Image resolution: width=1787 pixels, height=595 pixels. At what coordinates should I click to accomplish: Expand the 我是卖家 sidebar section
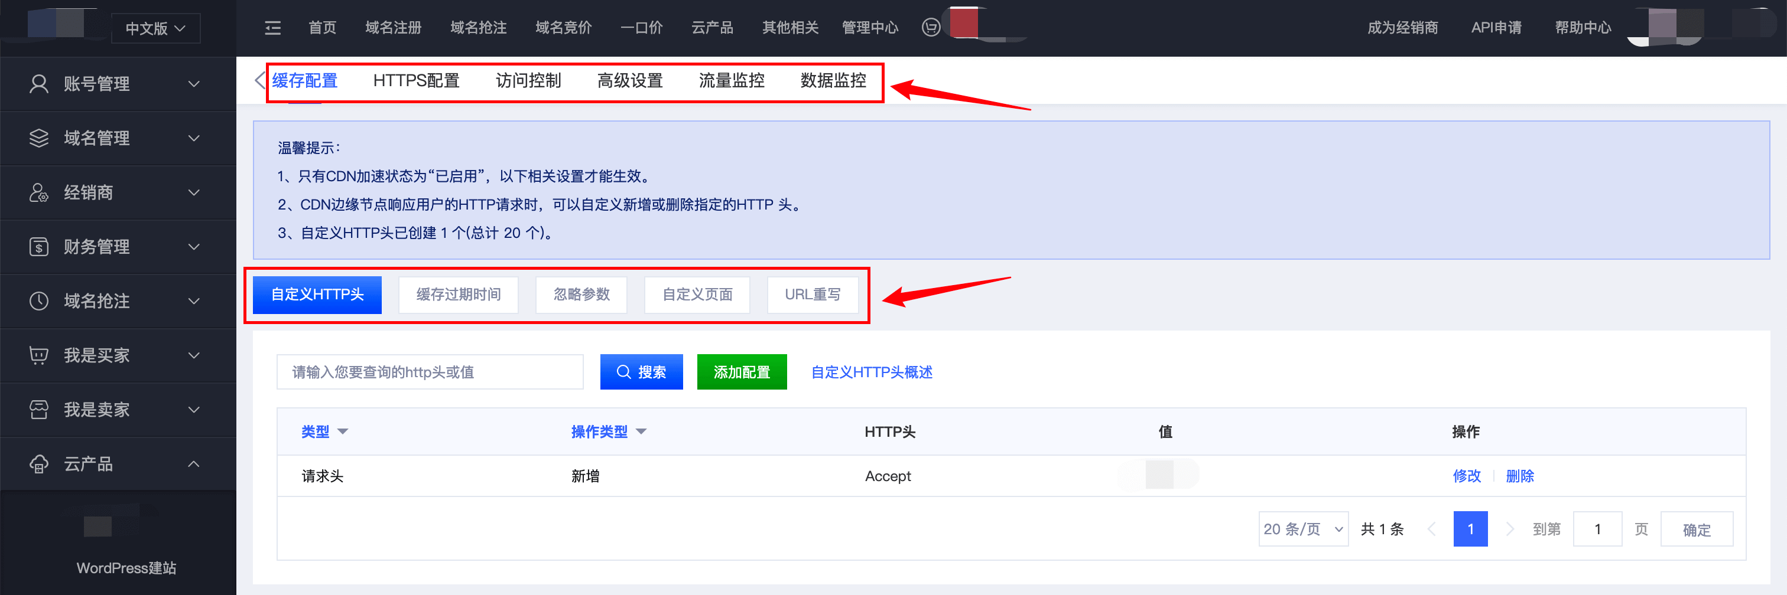(x=194, y=410)
